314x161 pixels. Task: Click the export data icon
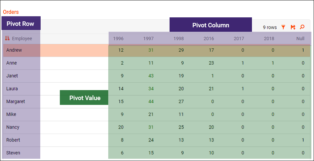point(293,27)
